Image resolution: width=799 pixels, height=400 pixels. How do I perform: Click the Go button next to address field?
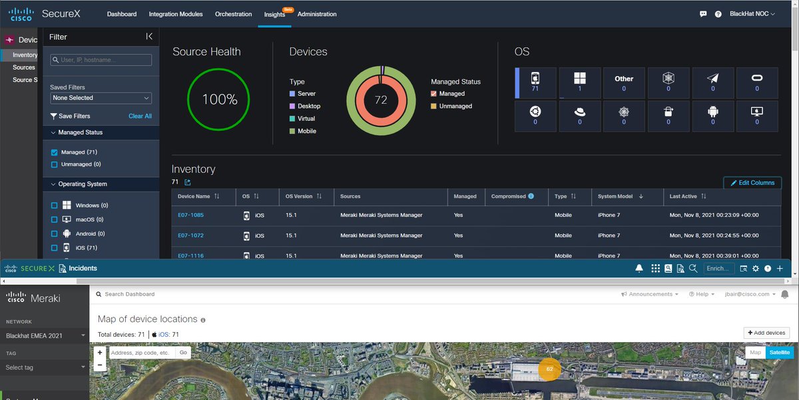coord(183,353)
